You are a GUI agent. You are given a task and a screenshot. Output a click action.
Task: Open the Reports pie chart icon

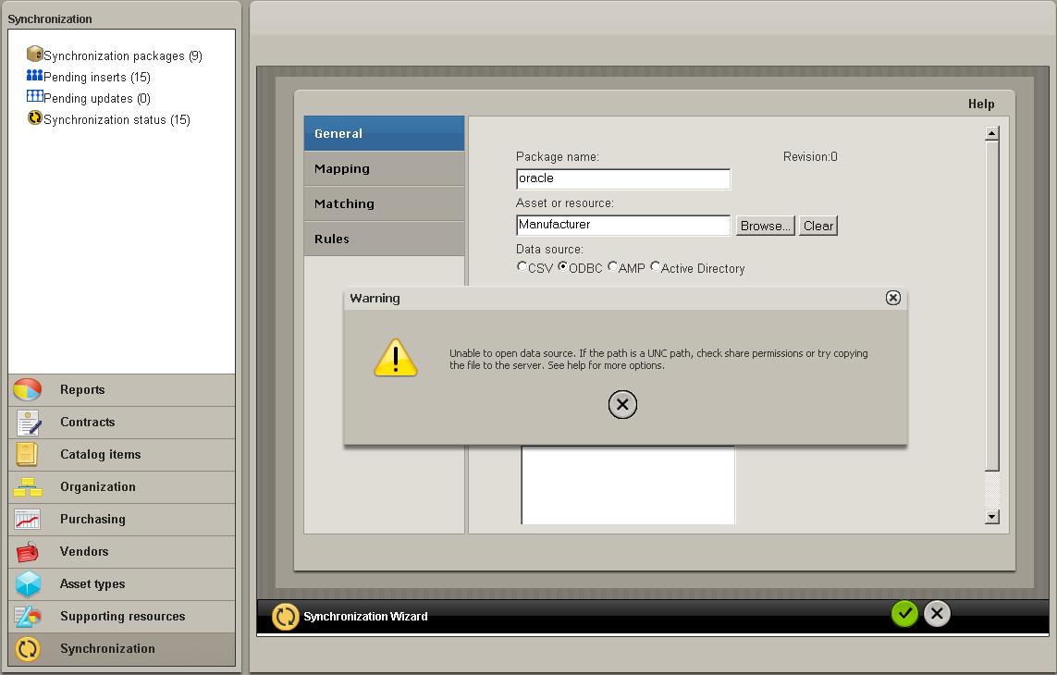point(28,390)
